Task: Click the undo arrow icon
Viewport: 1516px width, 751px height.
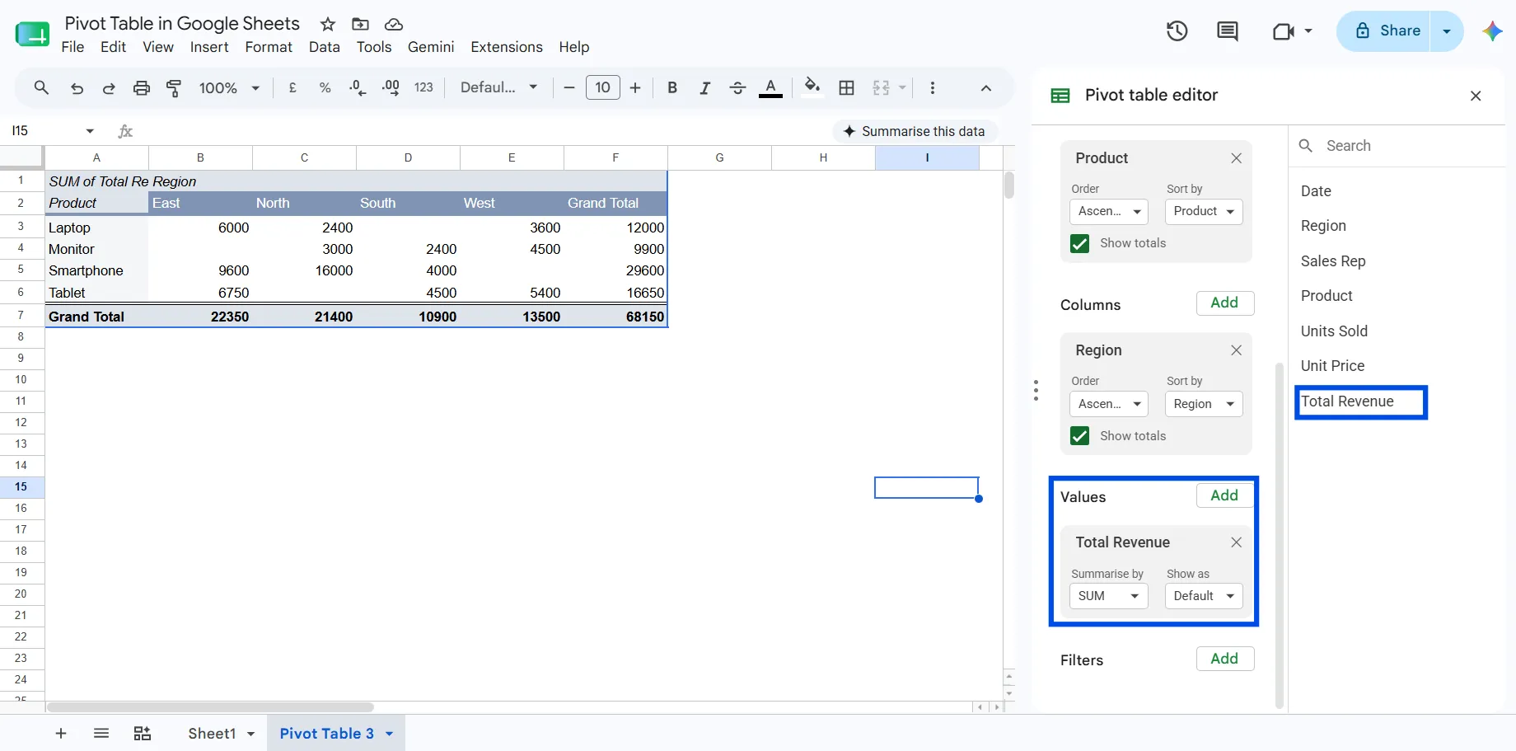Action: tap(77, 88)
